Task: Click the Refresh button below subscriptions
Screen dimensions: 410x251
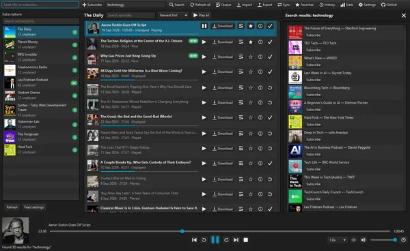Action: point(12,207)
